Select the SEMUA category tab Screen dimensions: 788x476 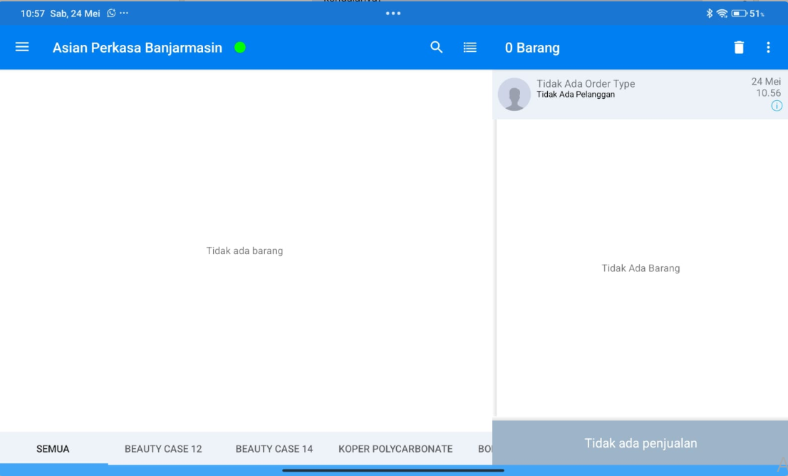tap(53, 449)
